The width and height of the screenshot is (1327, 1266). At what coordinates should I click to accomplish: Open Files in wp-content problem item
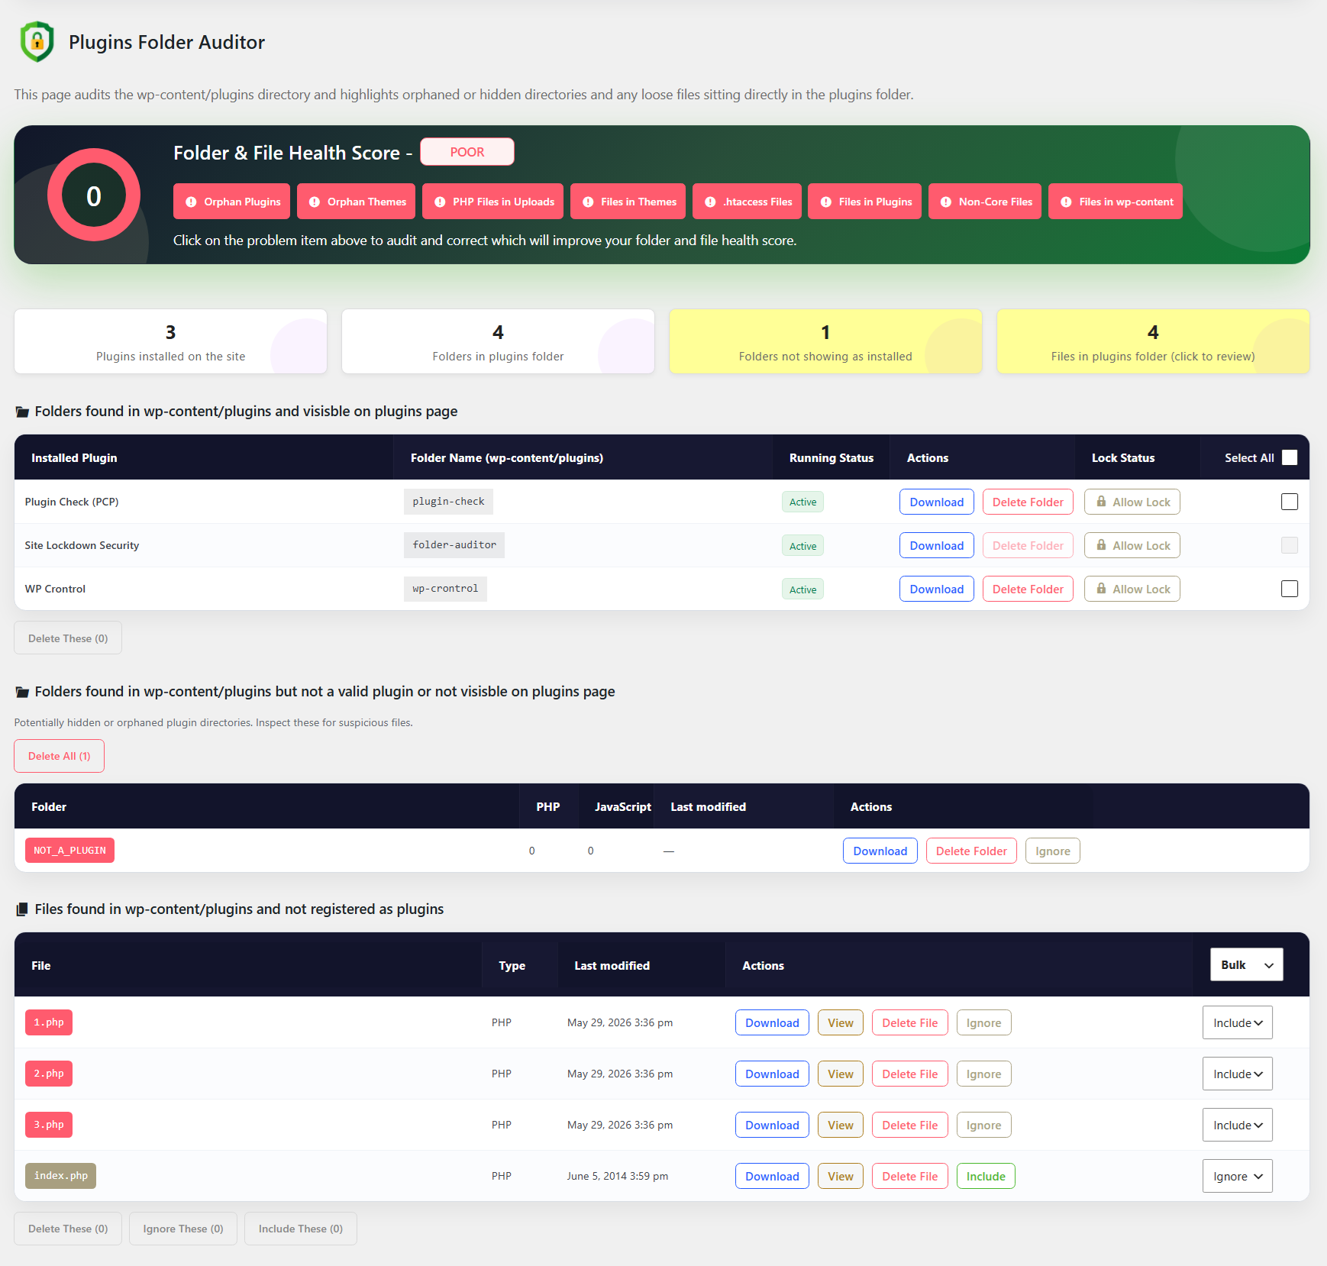(x=1116, y=202)
